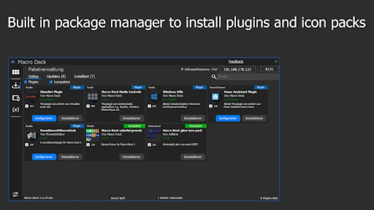The width and height of the screenshot is (374, 210).
Task: Select the colorful icon pack thumbnail
Action: (x=93, y=135)
